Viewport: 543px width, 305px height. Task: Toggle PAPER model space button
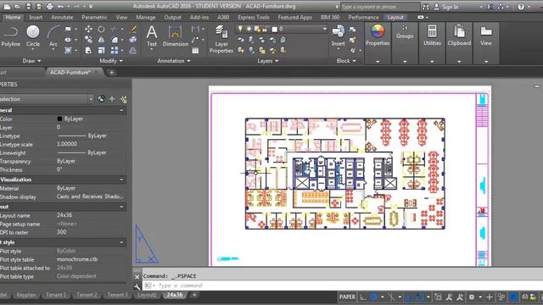tap(347, 297)
